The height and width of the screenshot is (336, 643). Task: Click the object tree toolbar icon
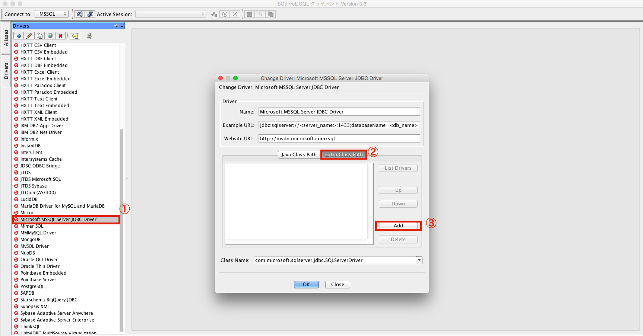(260, 14)
